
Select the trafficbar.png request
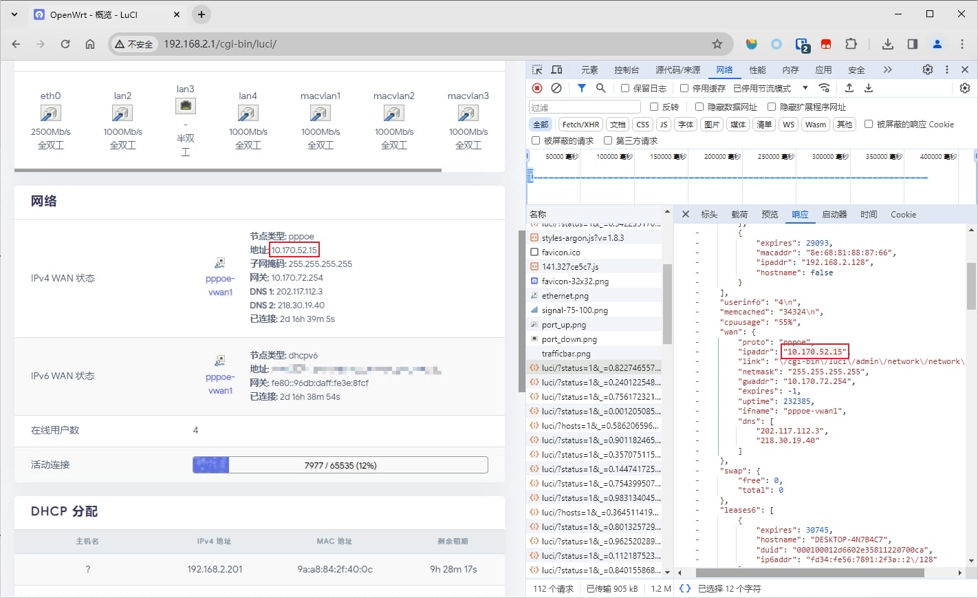(x=594, y=353)
